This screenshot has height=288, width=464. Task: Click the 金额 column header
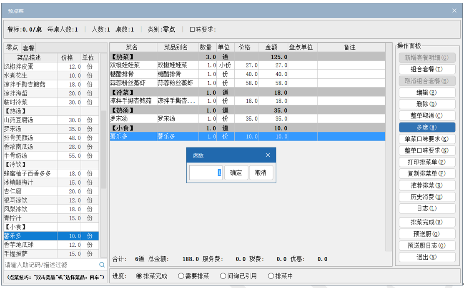click(x=273, y=48)
